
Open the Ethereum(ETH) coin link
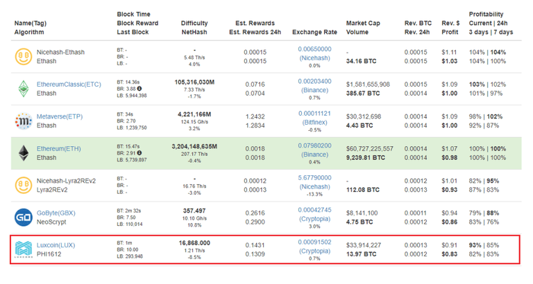click(x=59, y=149)
